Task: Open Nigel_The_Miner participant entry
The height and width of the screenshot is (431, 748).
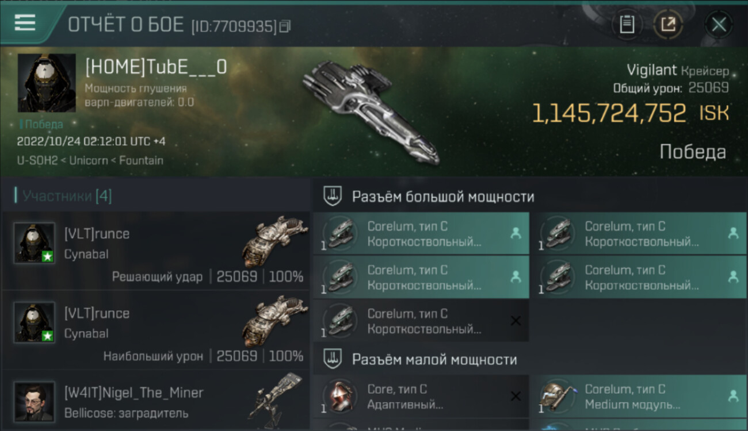Action: click(x=156, y=401)
